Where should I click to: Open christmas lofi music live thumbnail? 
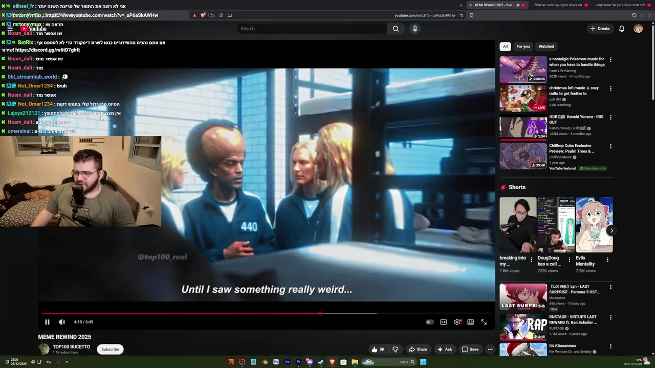click(x=523, y=98)
